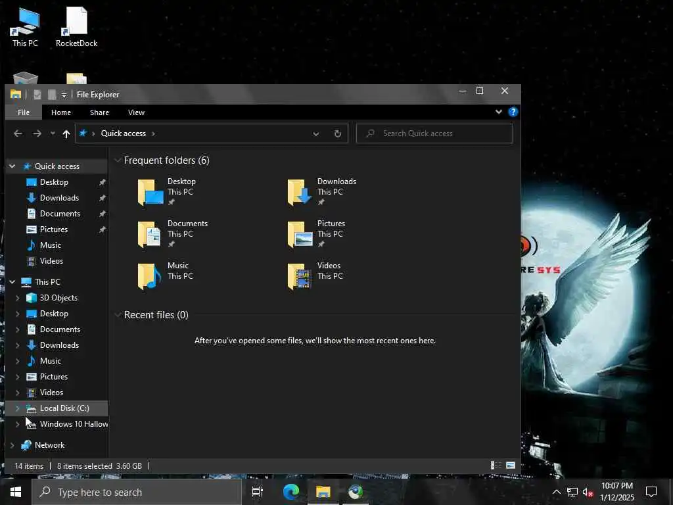673x505 pixels.
Task: Open the Downloads folder in Frequent folders
Action: pyautogui.click(x=322, y=192)
